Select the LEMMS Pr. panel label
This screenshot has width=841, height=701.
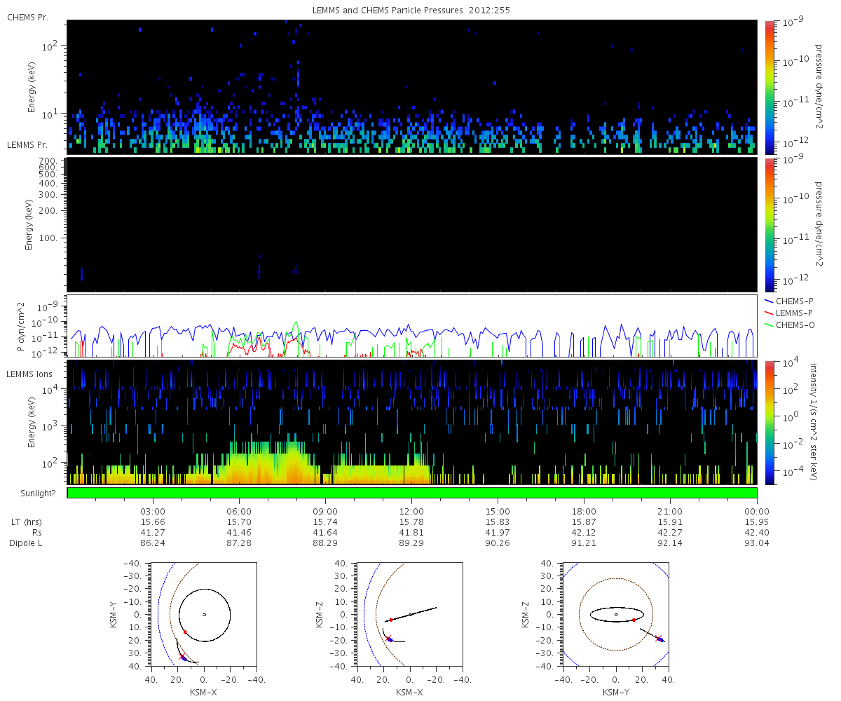pyautogui.click(x=28, y=145)
